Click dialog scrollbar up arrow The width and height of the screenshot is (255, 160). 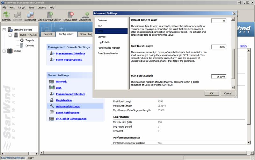[233, 19]
